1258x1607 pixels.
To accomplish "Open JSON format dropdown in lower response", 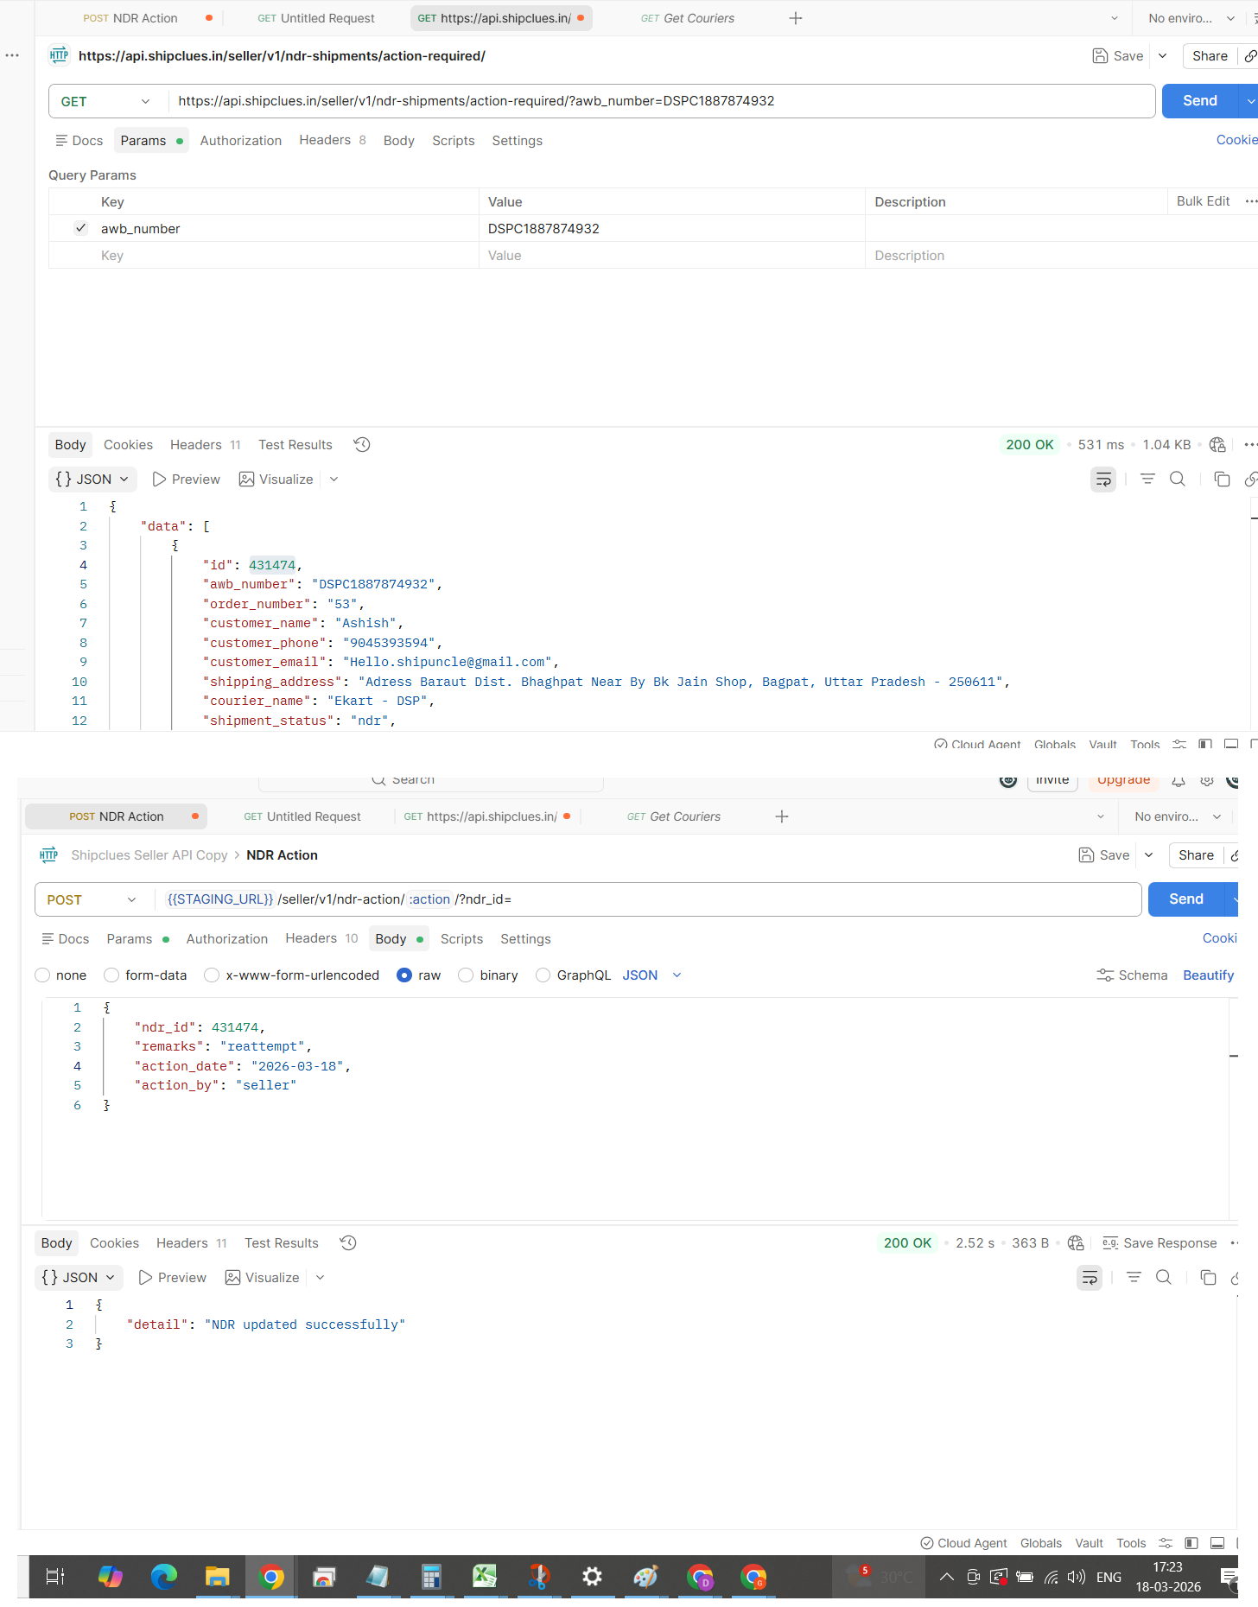I will pyautogui.click(x=78, y=1277).
